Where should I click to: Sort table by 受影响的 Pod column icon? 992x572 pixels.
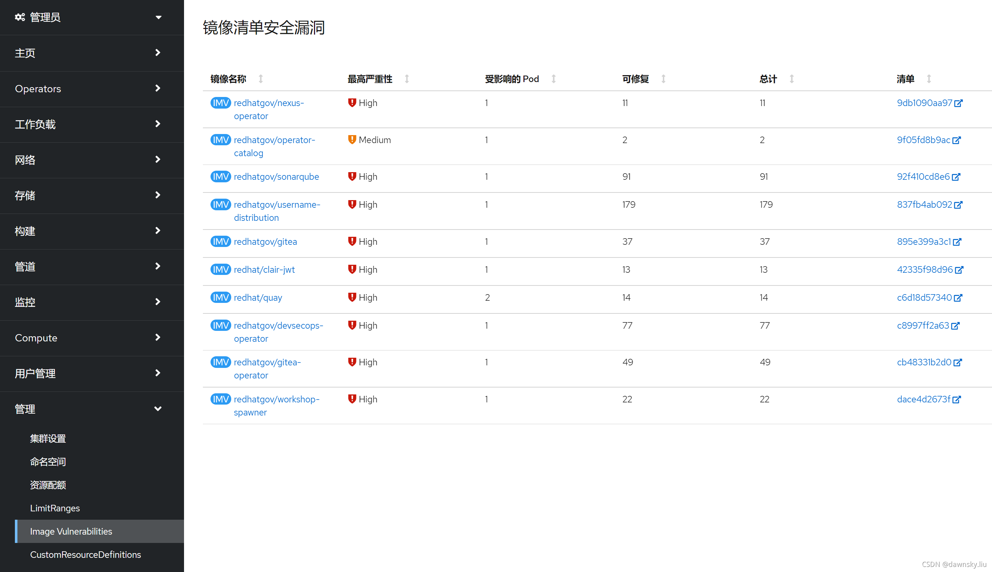[x=554, y=79]
